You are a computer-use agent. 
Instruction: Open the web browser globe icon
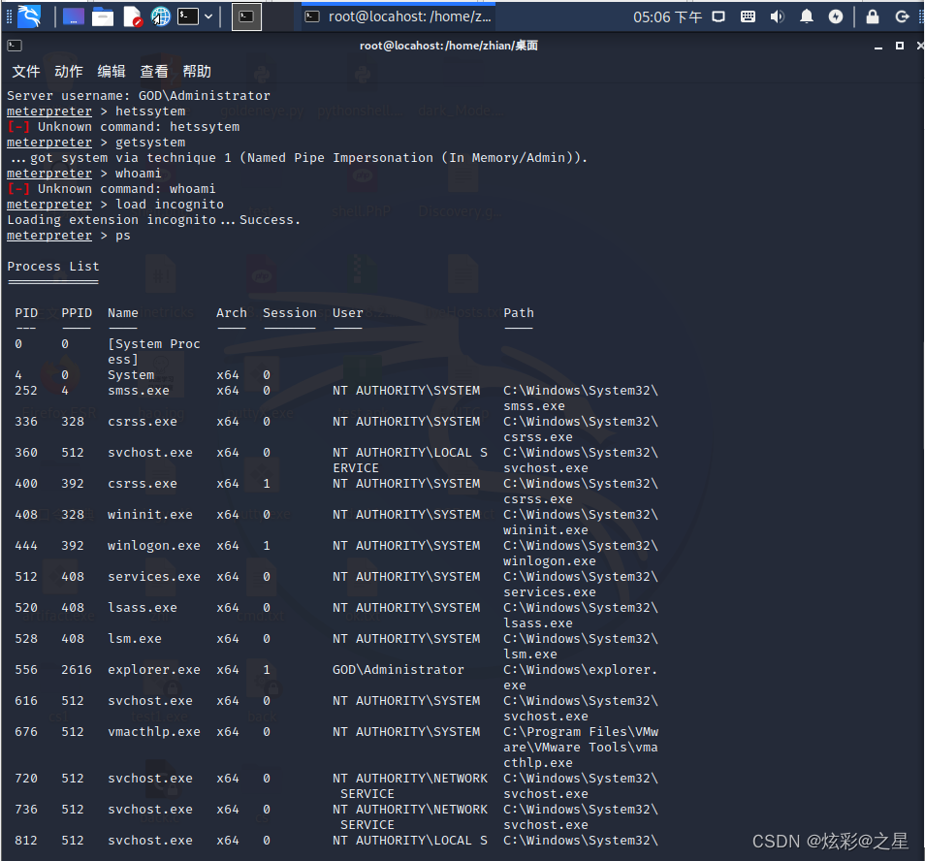coord(160,16)
